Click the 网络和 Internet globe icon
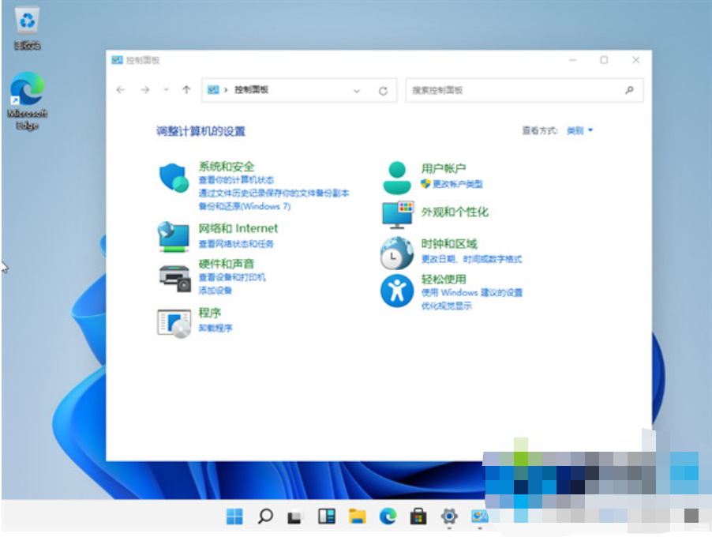 tap(174, 236)
